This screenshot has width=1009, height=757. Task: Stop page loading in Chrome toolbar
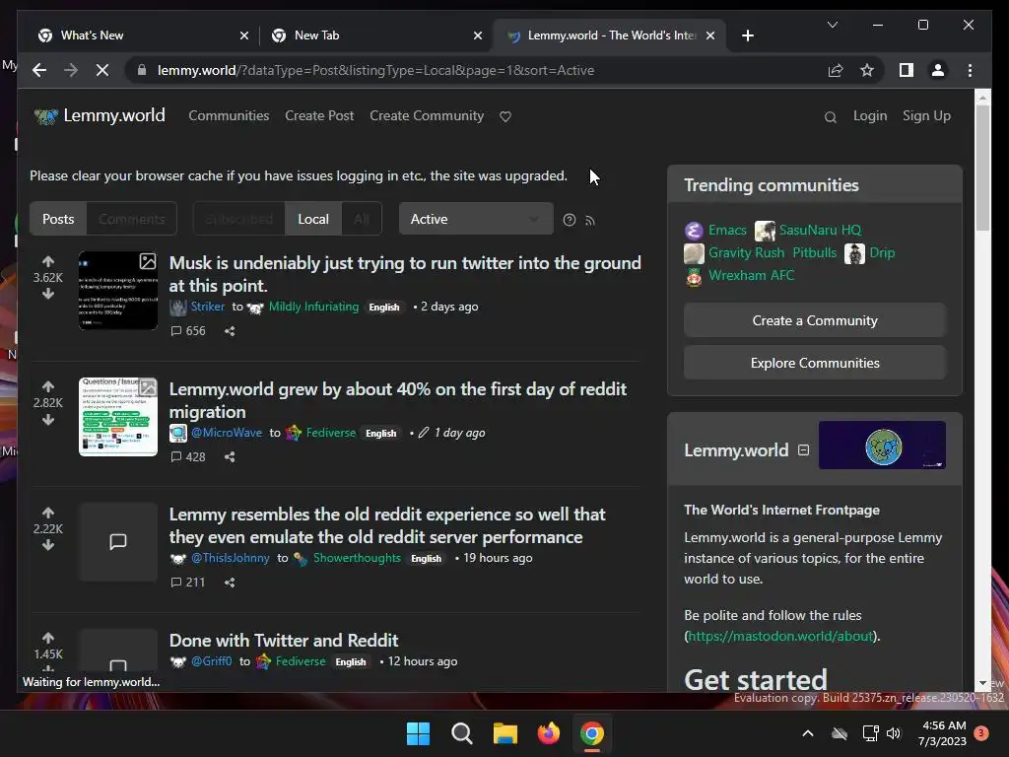(102, 70)
